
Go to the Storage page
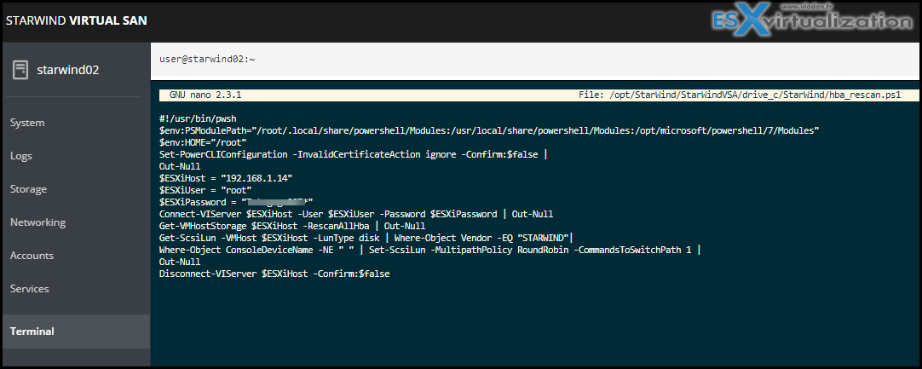(x=28, y=189)
